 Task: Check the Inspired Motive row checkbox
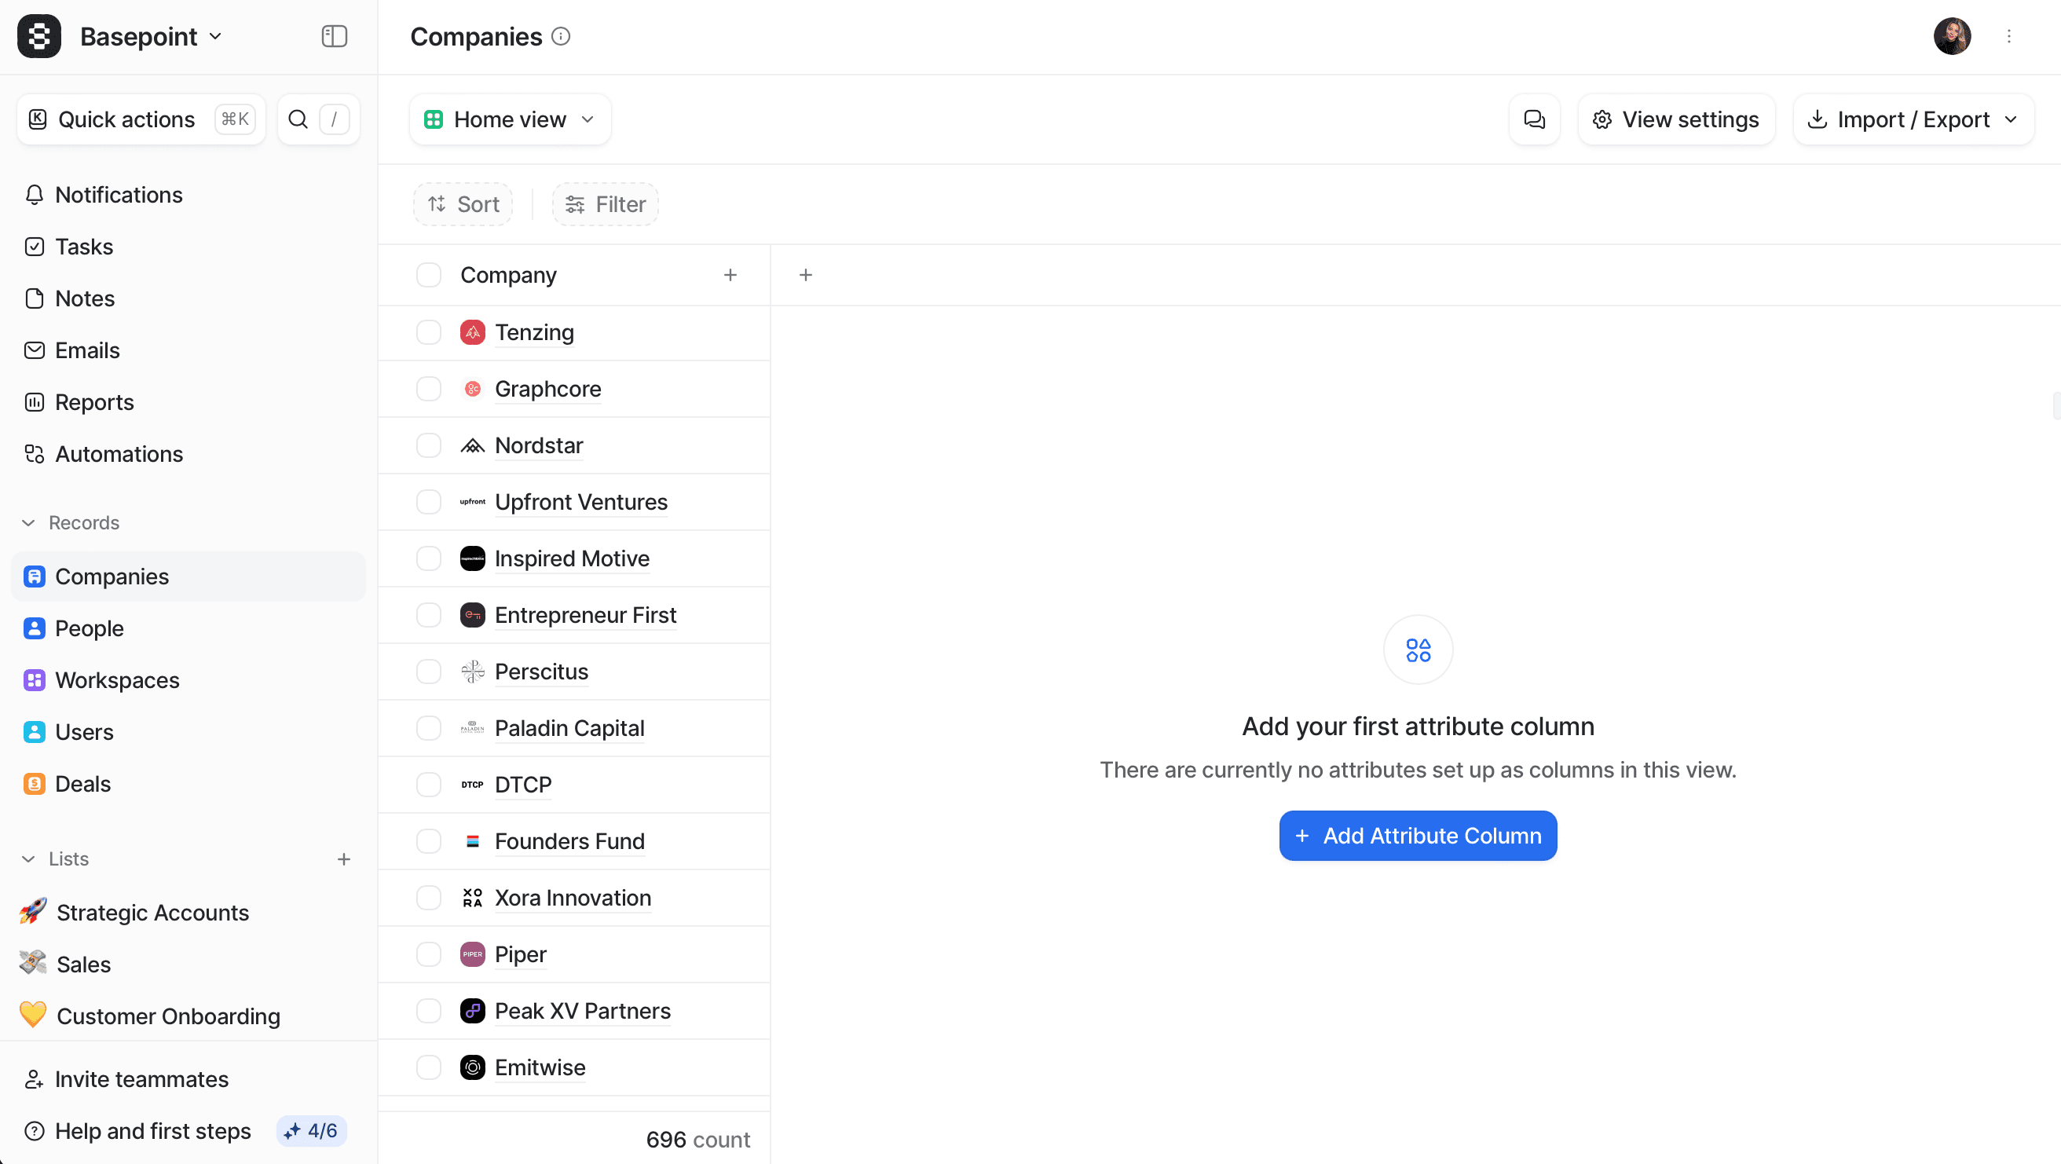[x=429, y=558]
